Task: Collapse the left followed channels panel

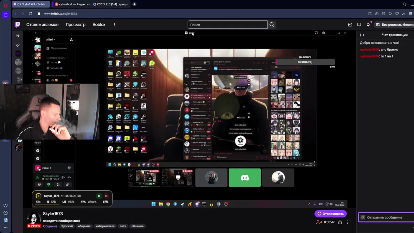Action: [x=17, y=36]
